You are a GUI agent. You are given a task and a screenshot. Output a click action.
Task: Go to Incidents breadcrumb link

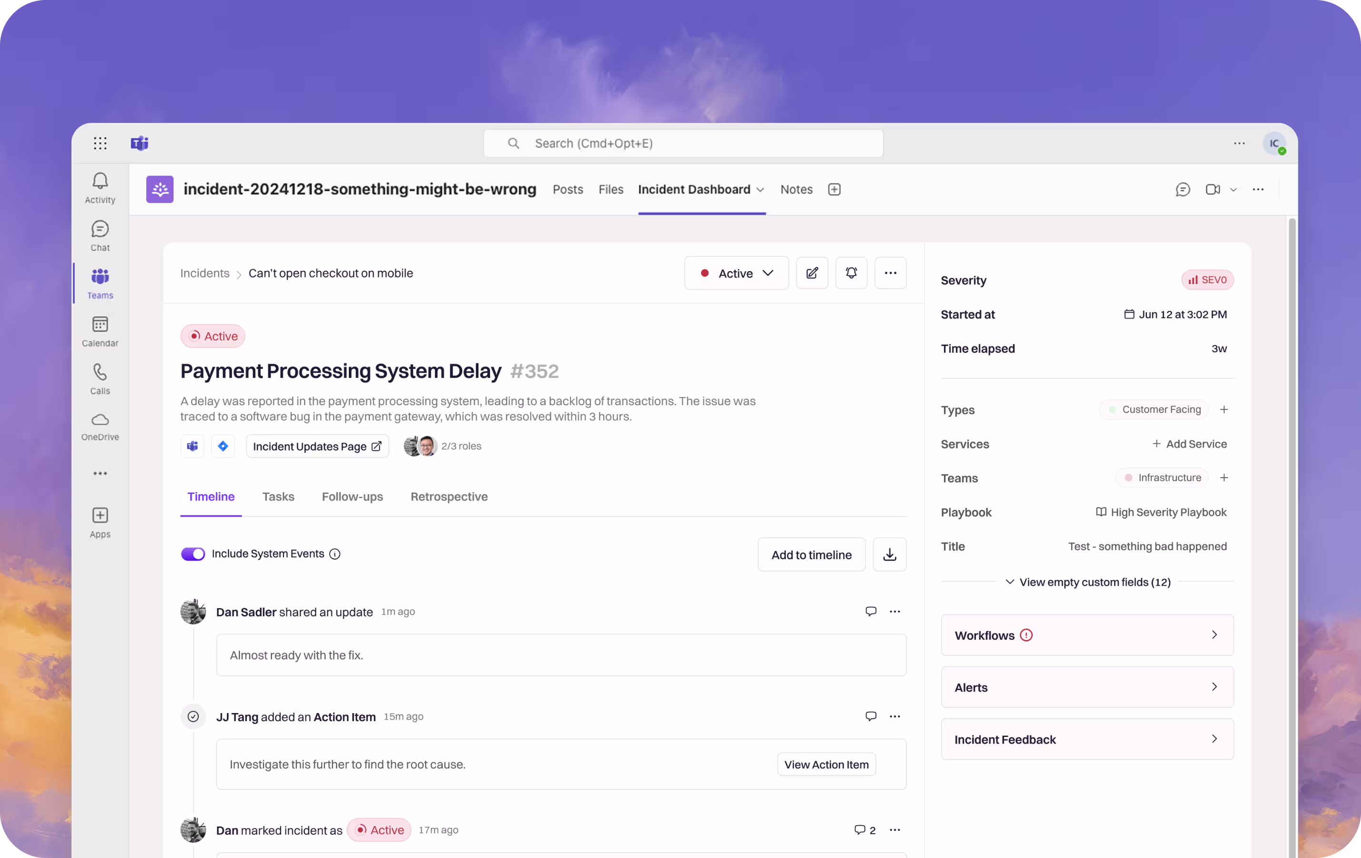204,274
